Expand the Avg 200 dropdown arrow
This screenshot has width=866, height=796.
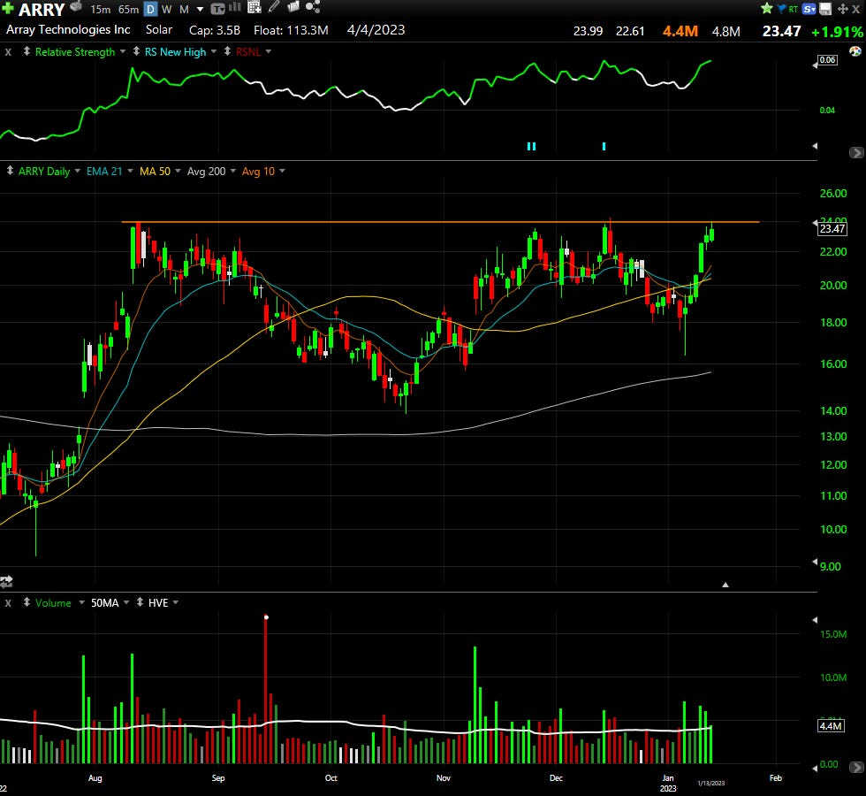click(x=233, y=171)
